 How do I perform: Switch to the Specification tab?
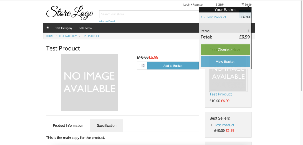coord(107,125)
